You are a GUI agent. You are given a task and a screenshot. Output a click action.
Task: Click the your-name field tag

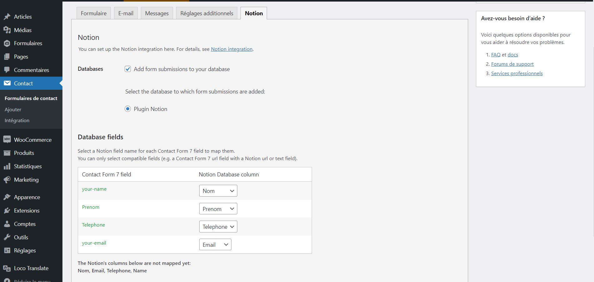pyautogui.click(x=94, y=189)
